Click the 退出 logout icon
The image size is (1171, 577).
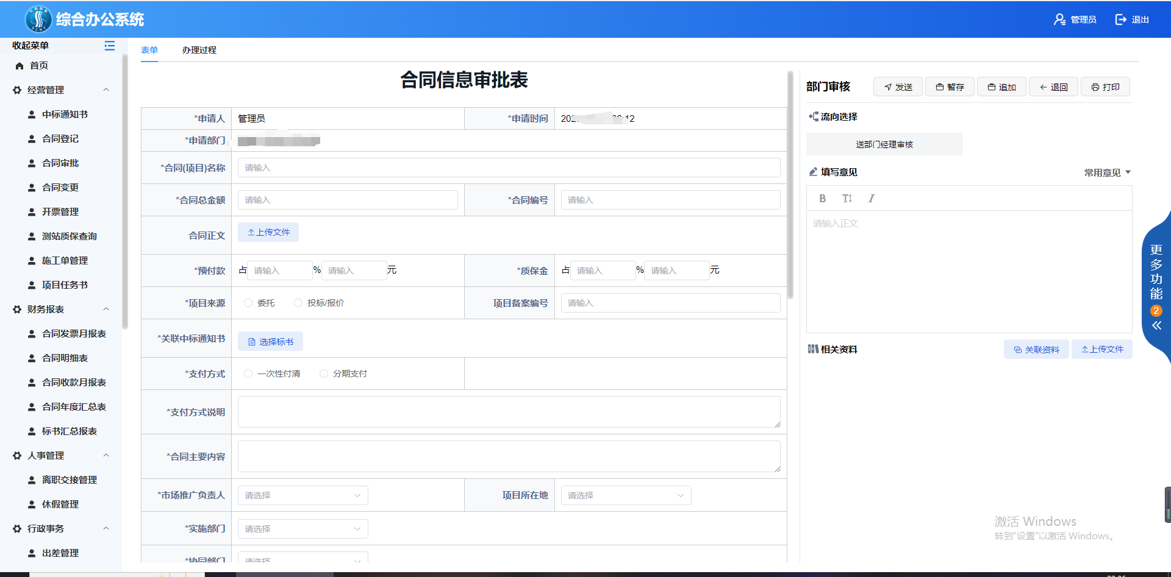point(1121,19)
